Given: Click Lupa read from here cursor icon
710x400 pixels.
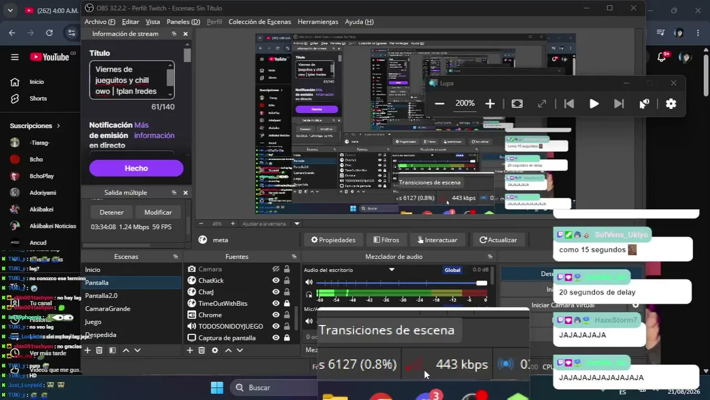Looking at the screenshot, I should click(644, 104).
